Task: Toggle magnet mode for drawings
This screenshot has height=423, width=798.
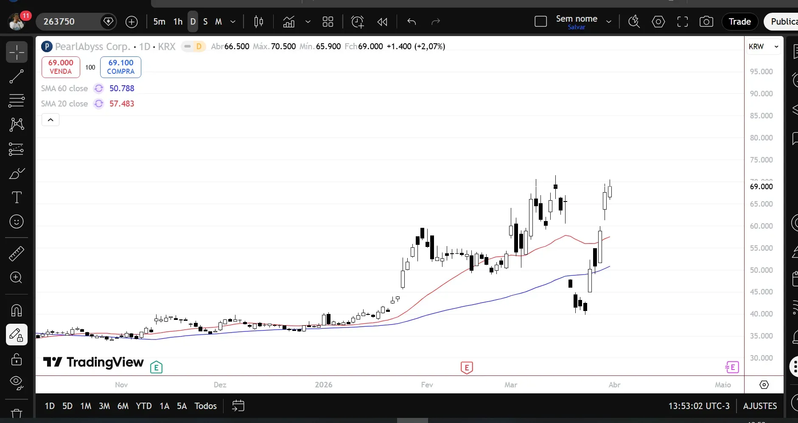Action: click(x=17, y=311)
